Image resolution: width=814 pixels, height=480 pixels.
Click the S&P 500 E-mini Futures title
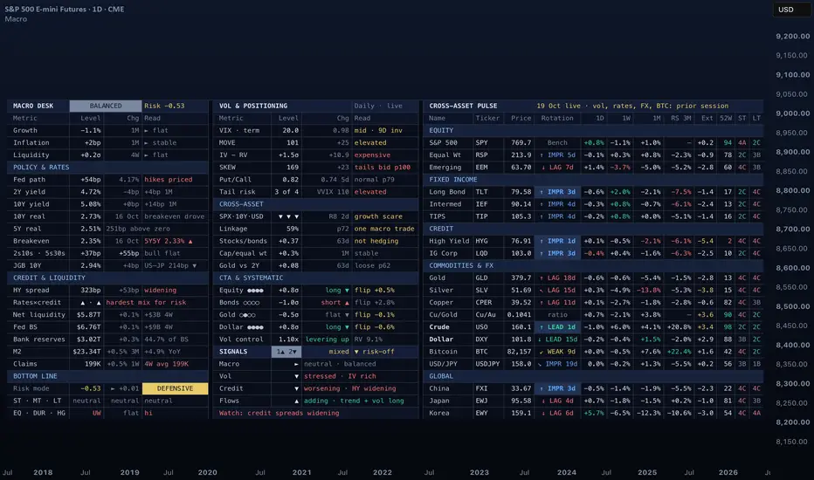(65, 9)
